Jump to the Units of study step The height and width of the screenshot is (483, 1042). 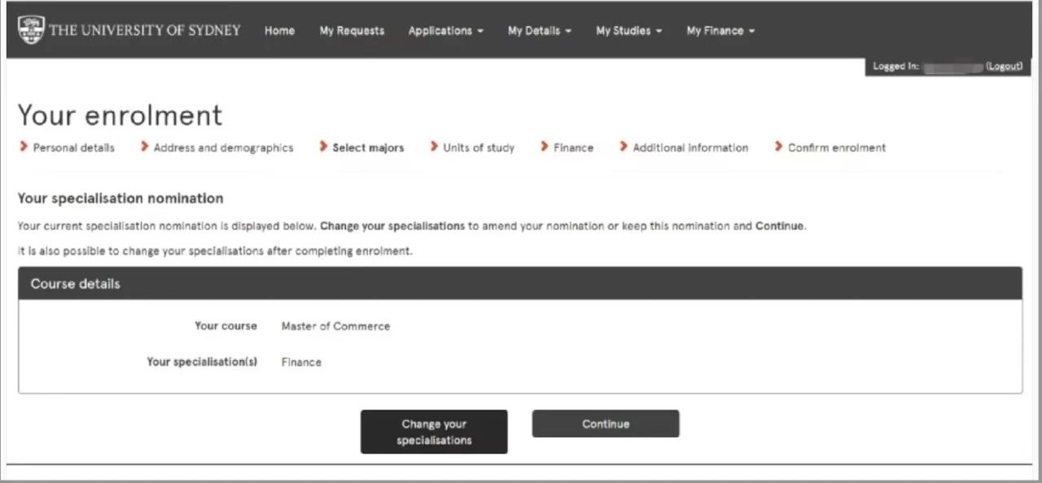[479, 148]
